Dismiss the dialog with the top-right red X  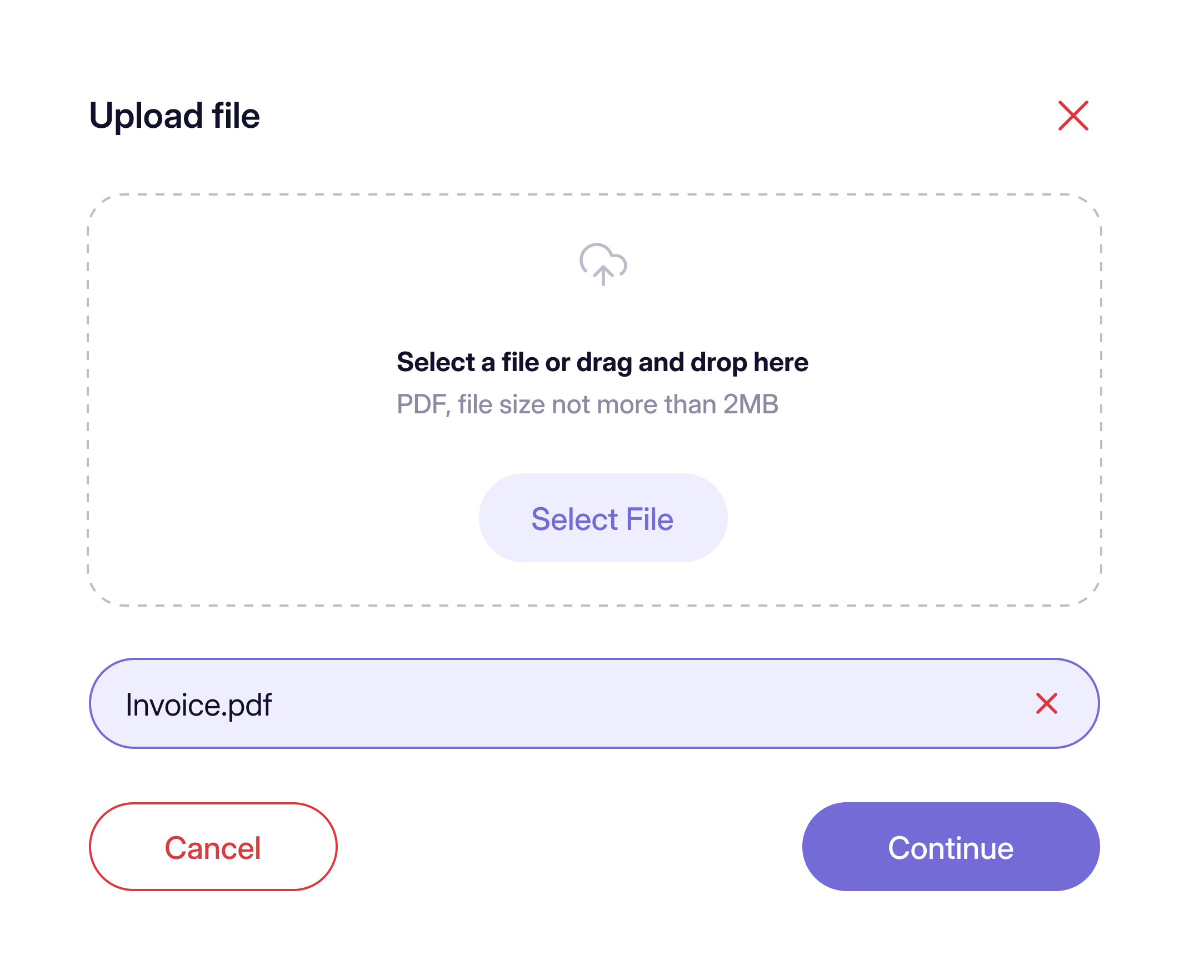(1073, 116)
